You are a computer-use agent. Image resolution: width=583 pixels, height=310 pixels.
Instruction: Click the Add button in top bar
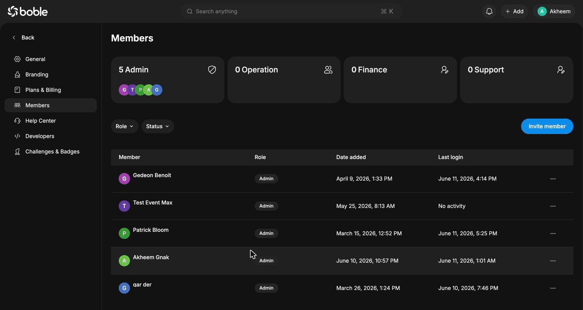click(514, 12)
